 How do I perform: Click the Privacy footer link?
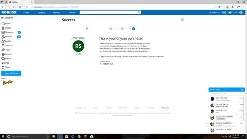[x=165, y=108]
